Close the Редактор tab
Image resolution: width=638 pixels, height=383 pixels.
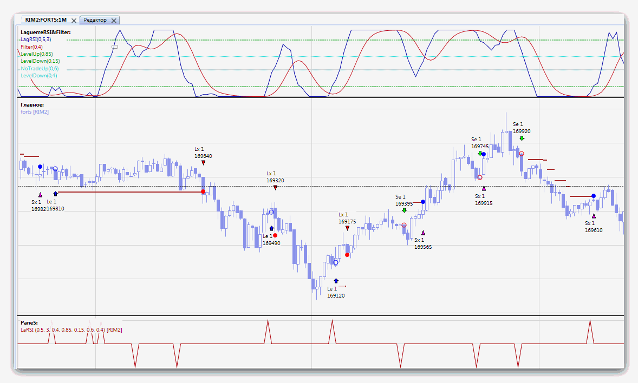click(114, 21)
